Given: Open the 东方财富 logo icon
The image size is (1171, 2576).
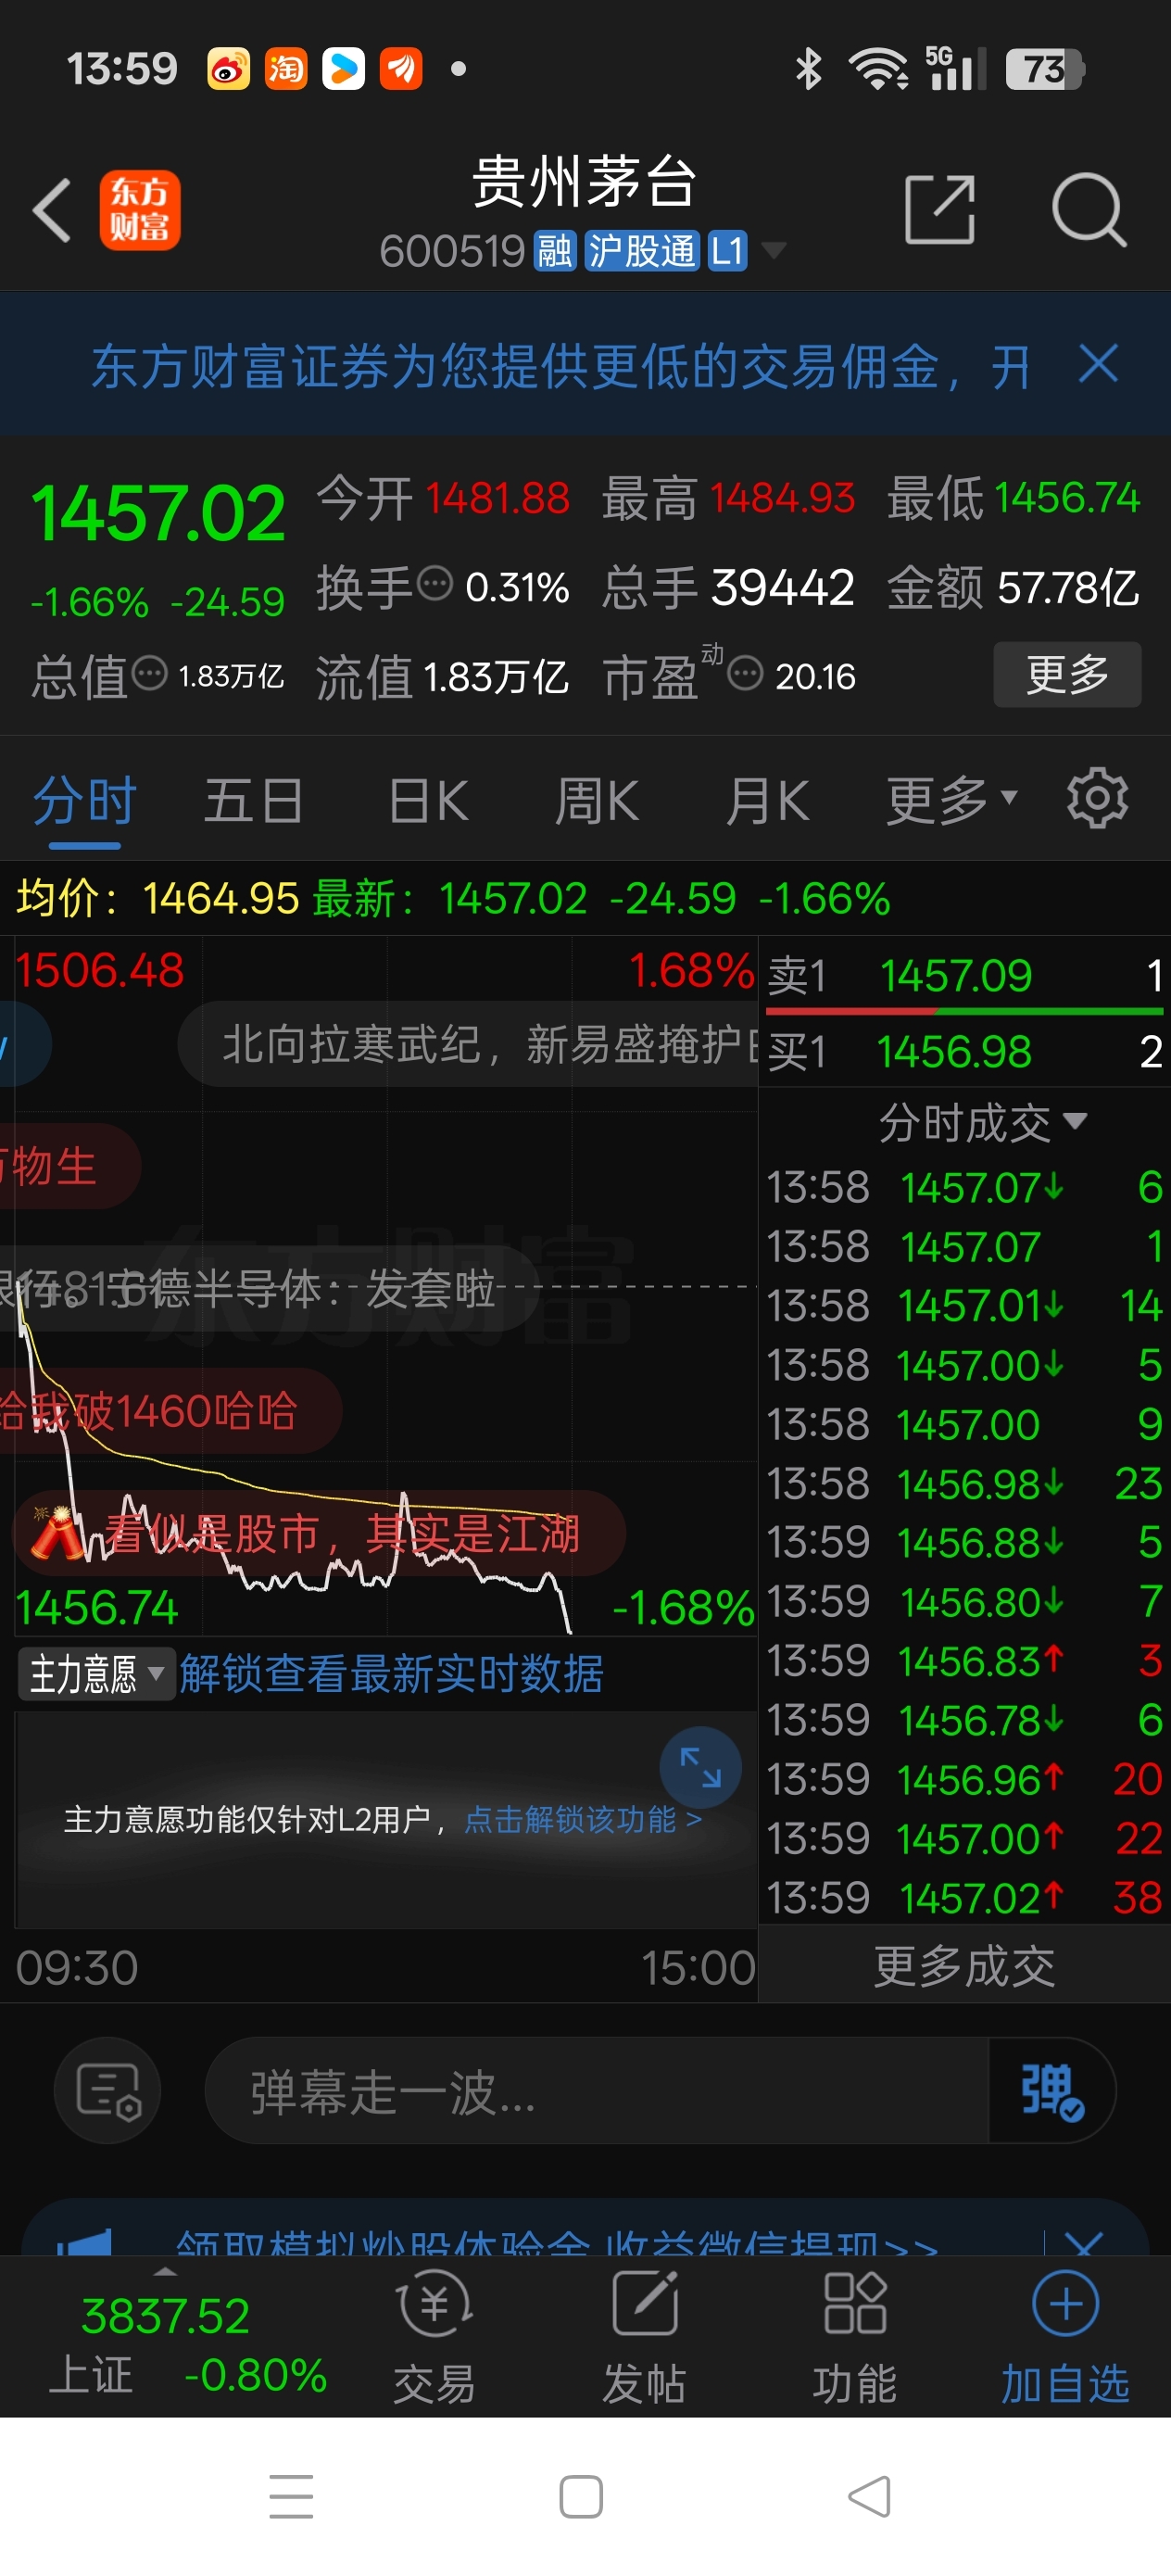Looking at the screenshot, I should click(x=140, y=210).
